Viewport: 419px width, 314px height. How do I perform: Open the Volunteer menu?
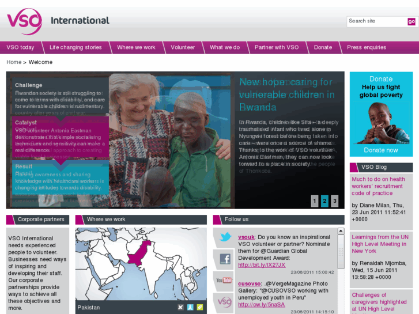183,48
